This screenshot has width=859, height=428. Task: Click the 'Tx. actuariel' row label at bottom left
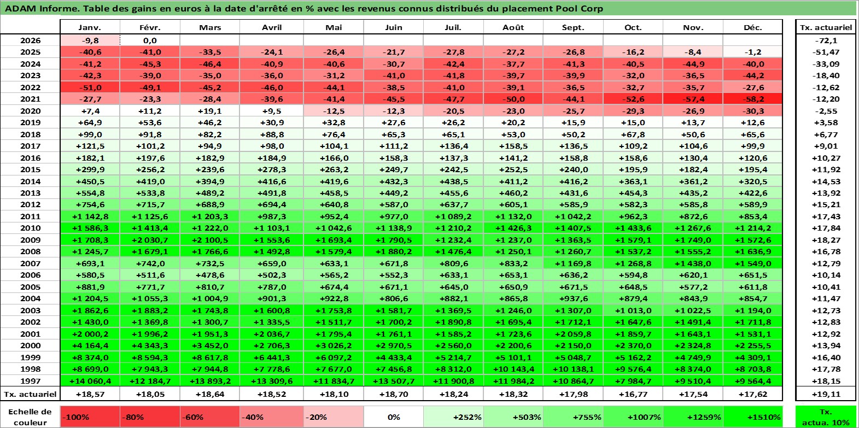30,394
